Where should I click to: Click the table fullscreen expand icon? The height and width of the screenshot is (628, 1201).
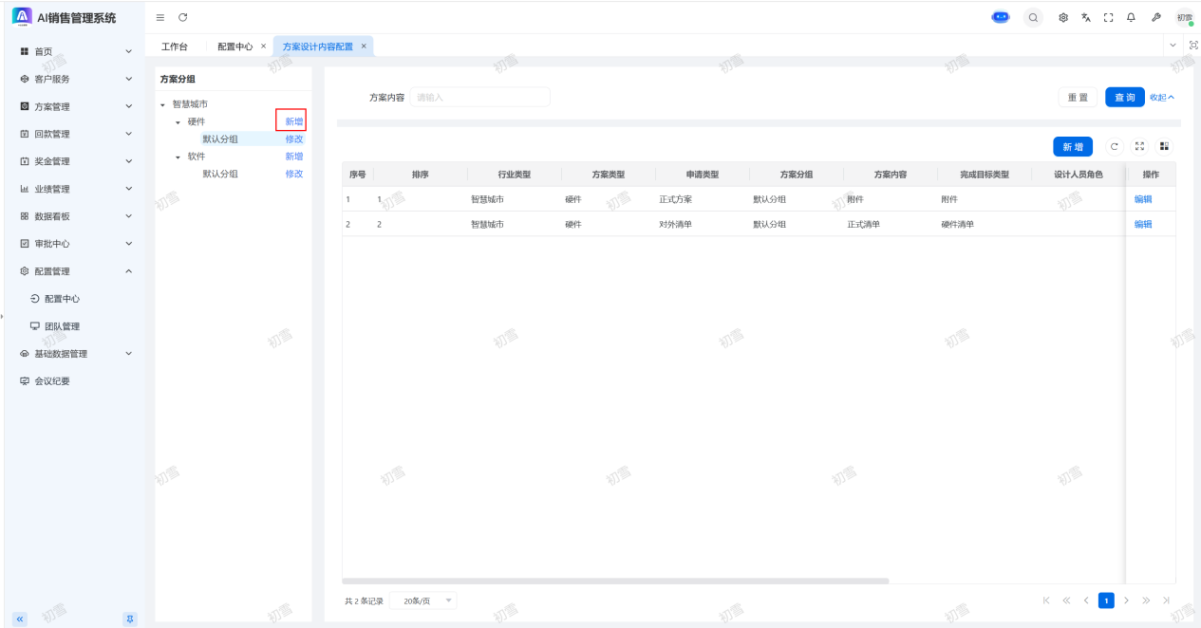1139,147
